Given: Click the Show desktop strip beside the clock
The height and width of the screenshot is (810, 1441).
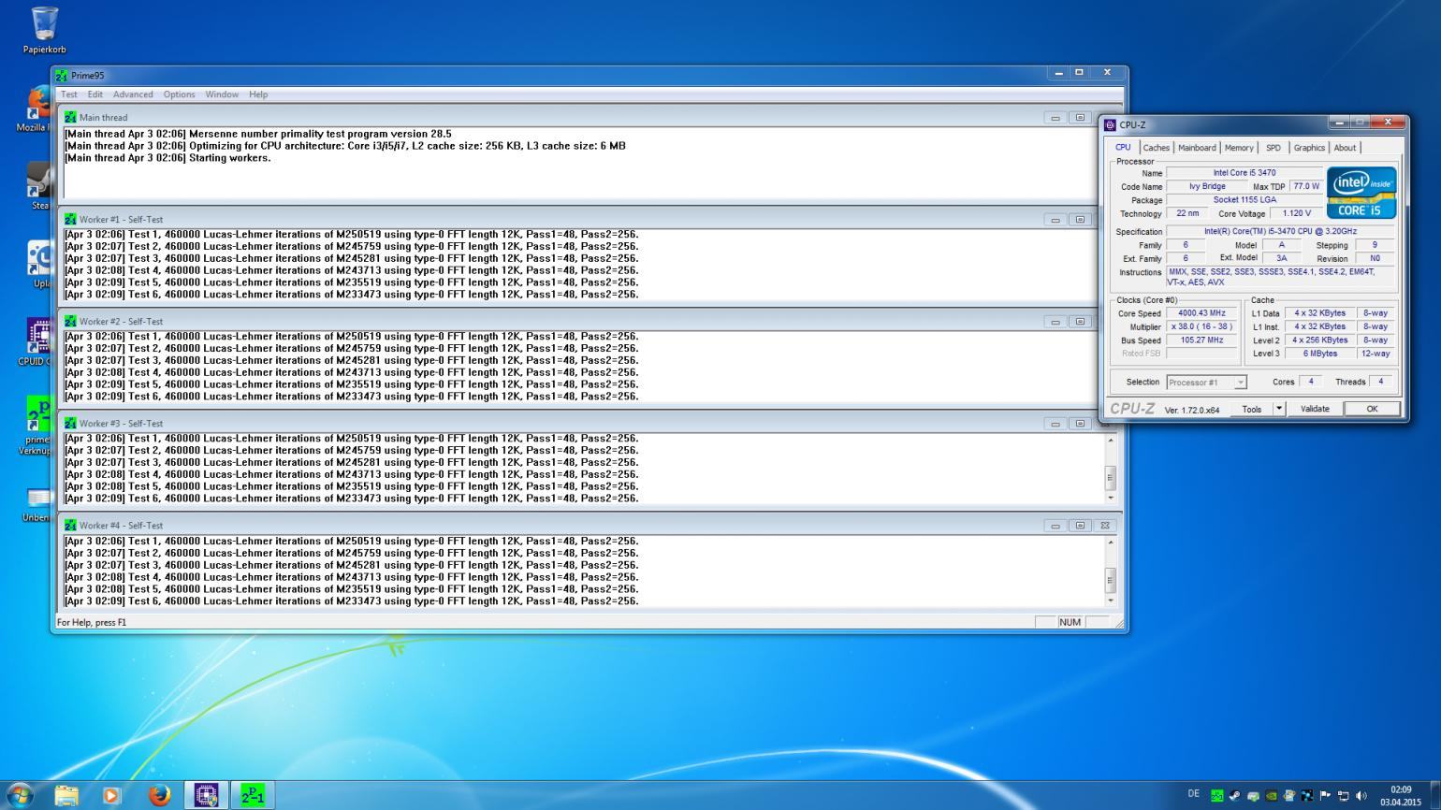Looking at the screenshot, I should [1435, 795].
